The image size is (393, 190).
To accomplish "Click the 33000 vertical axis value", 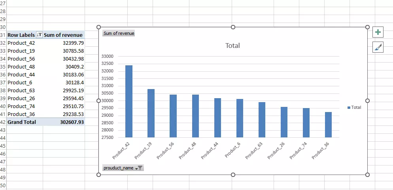I will 107,56.
